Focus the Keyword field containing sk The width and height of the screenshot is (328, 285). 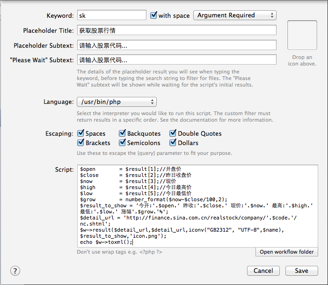[112, 15]
